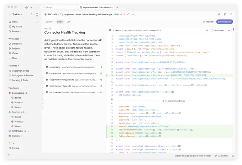Image resolution: width=242 pixels, height=165 pixels.
Task: Expand 144 unchanged lines
Action: click(x=173, y=101)
